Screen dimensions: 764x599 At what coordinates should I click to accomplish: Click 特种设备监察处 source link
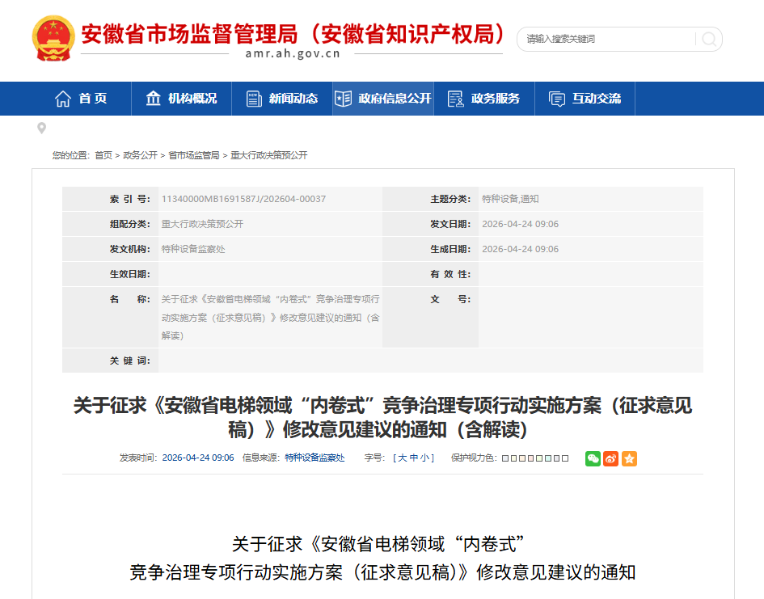click(314, 458)
